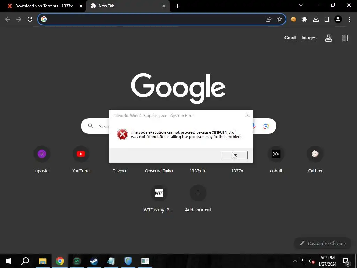Open Steam from the taskbar

tap(94, 261)
